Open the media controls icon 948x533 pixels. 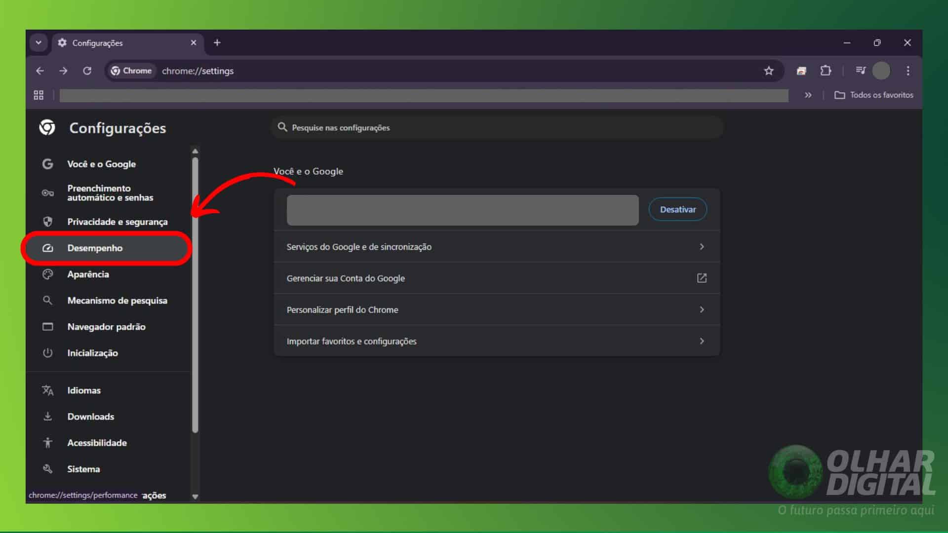click(x=861, y=71)
